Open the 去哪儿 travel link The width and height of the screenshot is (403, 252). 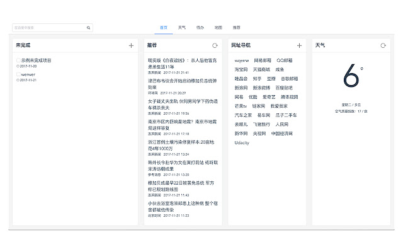click(x=241, y=124)
